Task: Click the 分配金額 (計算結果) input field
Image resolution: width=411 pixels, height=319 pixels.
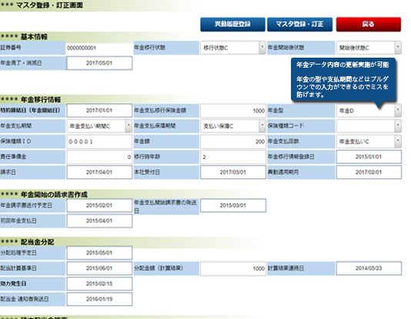Action: pos(233,268)
